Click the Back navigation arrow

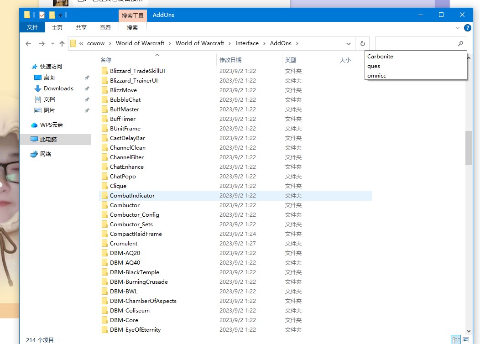pos(28,44)
